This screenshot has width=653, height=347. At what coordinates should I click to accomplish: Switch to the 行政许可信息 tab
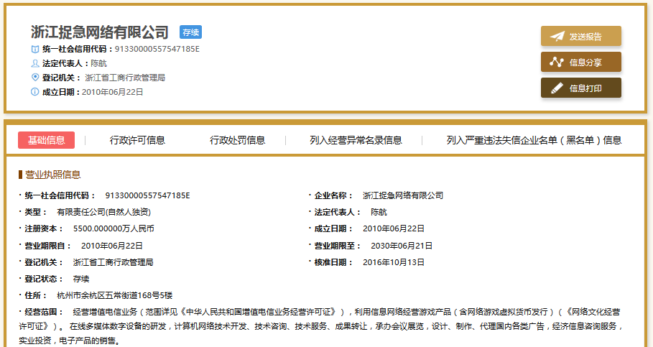[x=137, y=140]
